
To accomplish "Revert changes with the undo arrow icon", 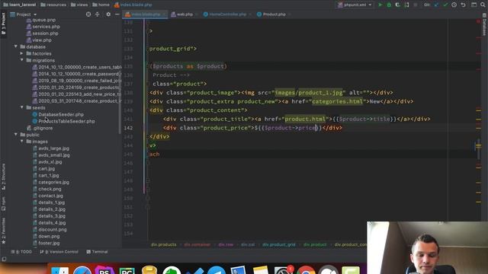I will coord(463,5).
